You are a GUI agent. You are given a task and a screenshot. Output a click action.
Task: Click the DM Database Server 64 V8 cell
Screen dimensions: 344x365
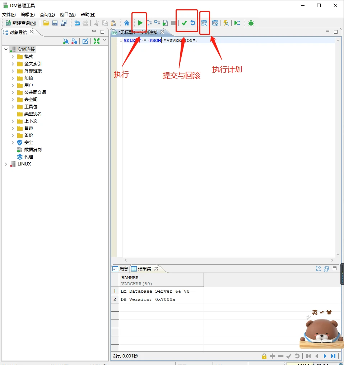point(155,291)
